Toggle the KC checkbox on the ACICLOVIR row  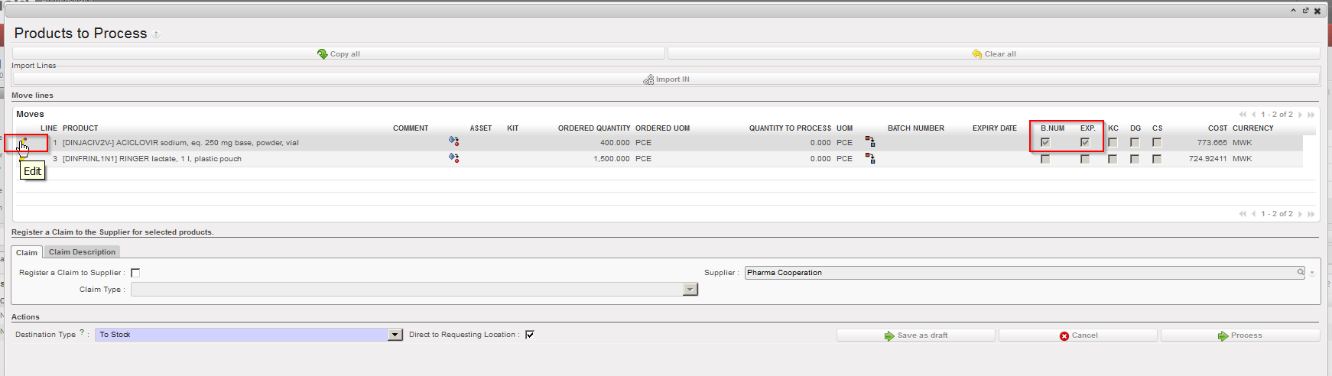pyautogui.click(x=1113, y=142)
